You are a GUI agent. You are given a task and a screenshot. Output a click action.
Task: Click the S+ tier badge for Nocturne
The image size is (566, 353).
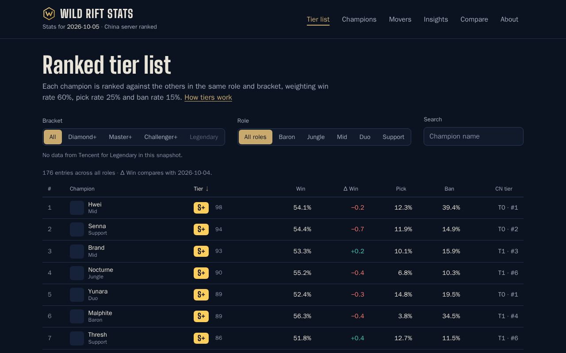click(201, 273)
